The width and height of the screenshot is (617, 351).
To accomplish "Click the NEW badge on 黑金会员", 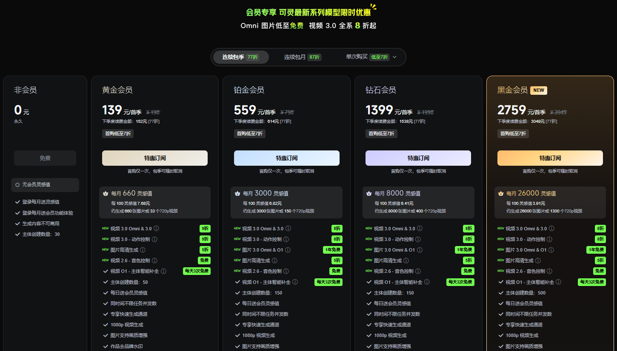I will (538, 90).
